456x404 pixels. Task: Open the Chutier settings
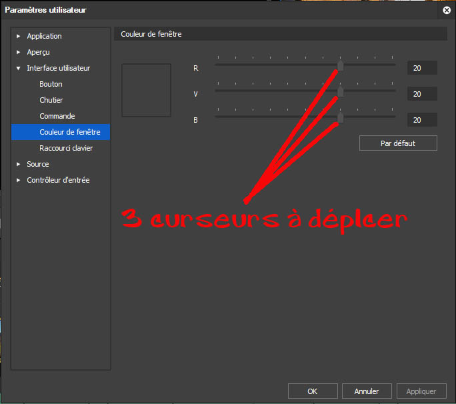click(51, 100)
